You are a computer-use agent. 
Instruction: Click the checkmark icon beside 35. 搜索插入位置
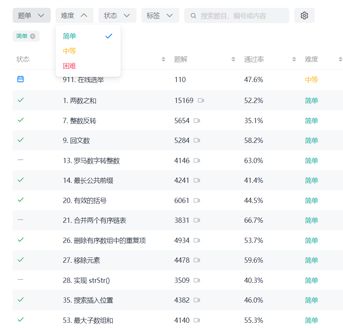21,300
